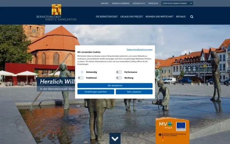Open the Datenschutz link in top bar
The image size is (230, 144).
click(139, 3)
